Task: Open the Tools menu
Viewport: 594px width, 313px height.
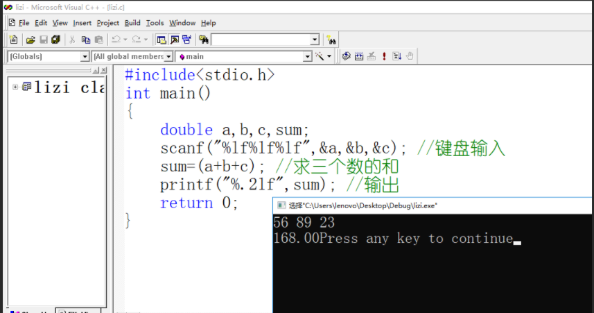Action: tap(155, 23)
